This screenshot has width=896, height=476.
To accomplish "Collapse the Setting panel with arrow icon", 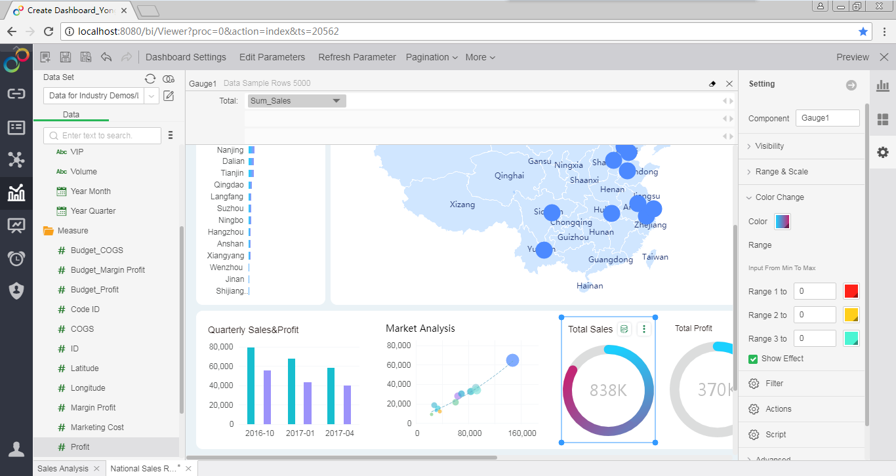I will [851, 85].
